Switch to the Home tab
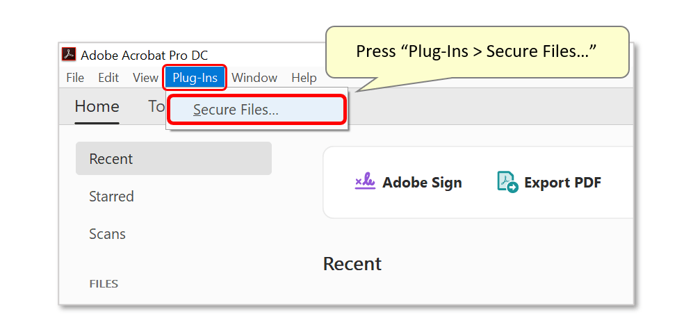This screenshot has height=332, width=693. [x=97, y=106]
